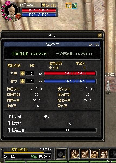Use skill slot 2 hand icon
116x163 pixels.
click(x=85, y=154)
